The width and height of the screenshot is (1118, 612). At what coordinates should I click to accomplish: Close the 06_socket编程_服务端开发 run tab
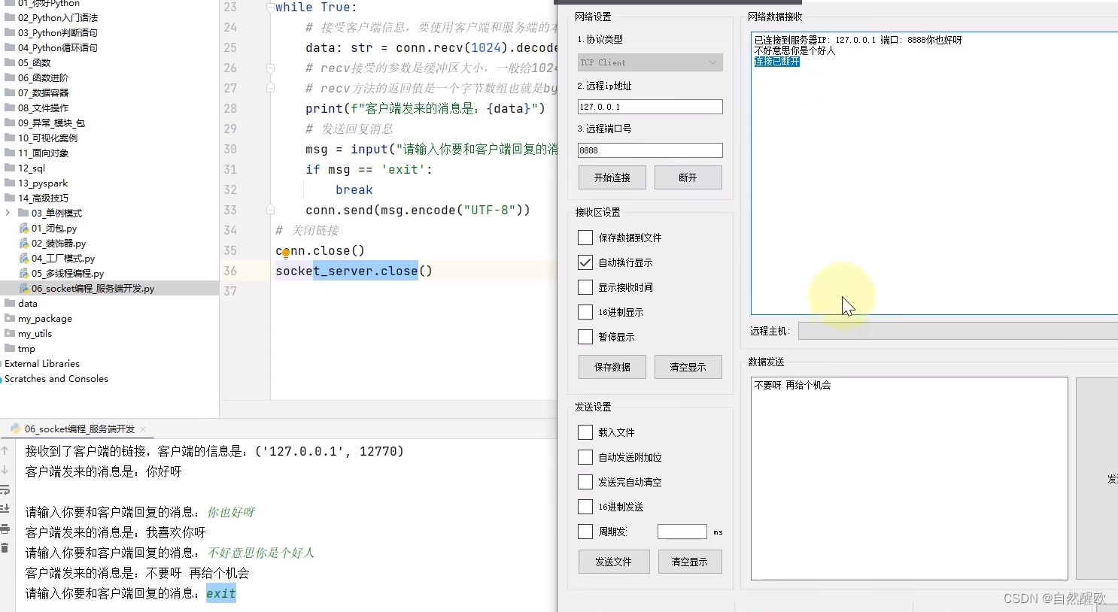pyautogui.click(x=143, y=429)
